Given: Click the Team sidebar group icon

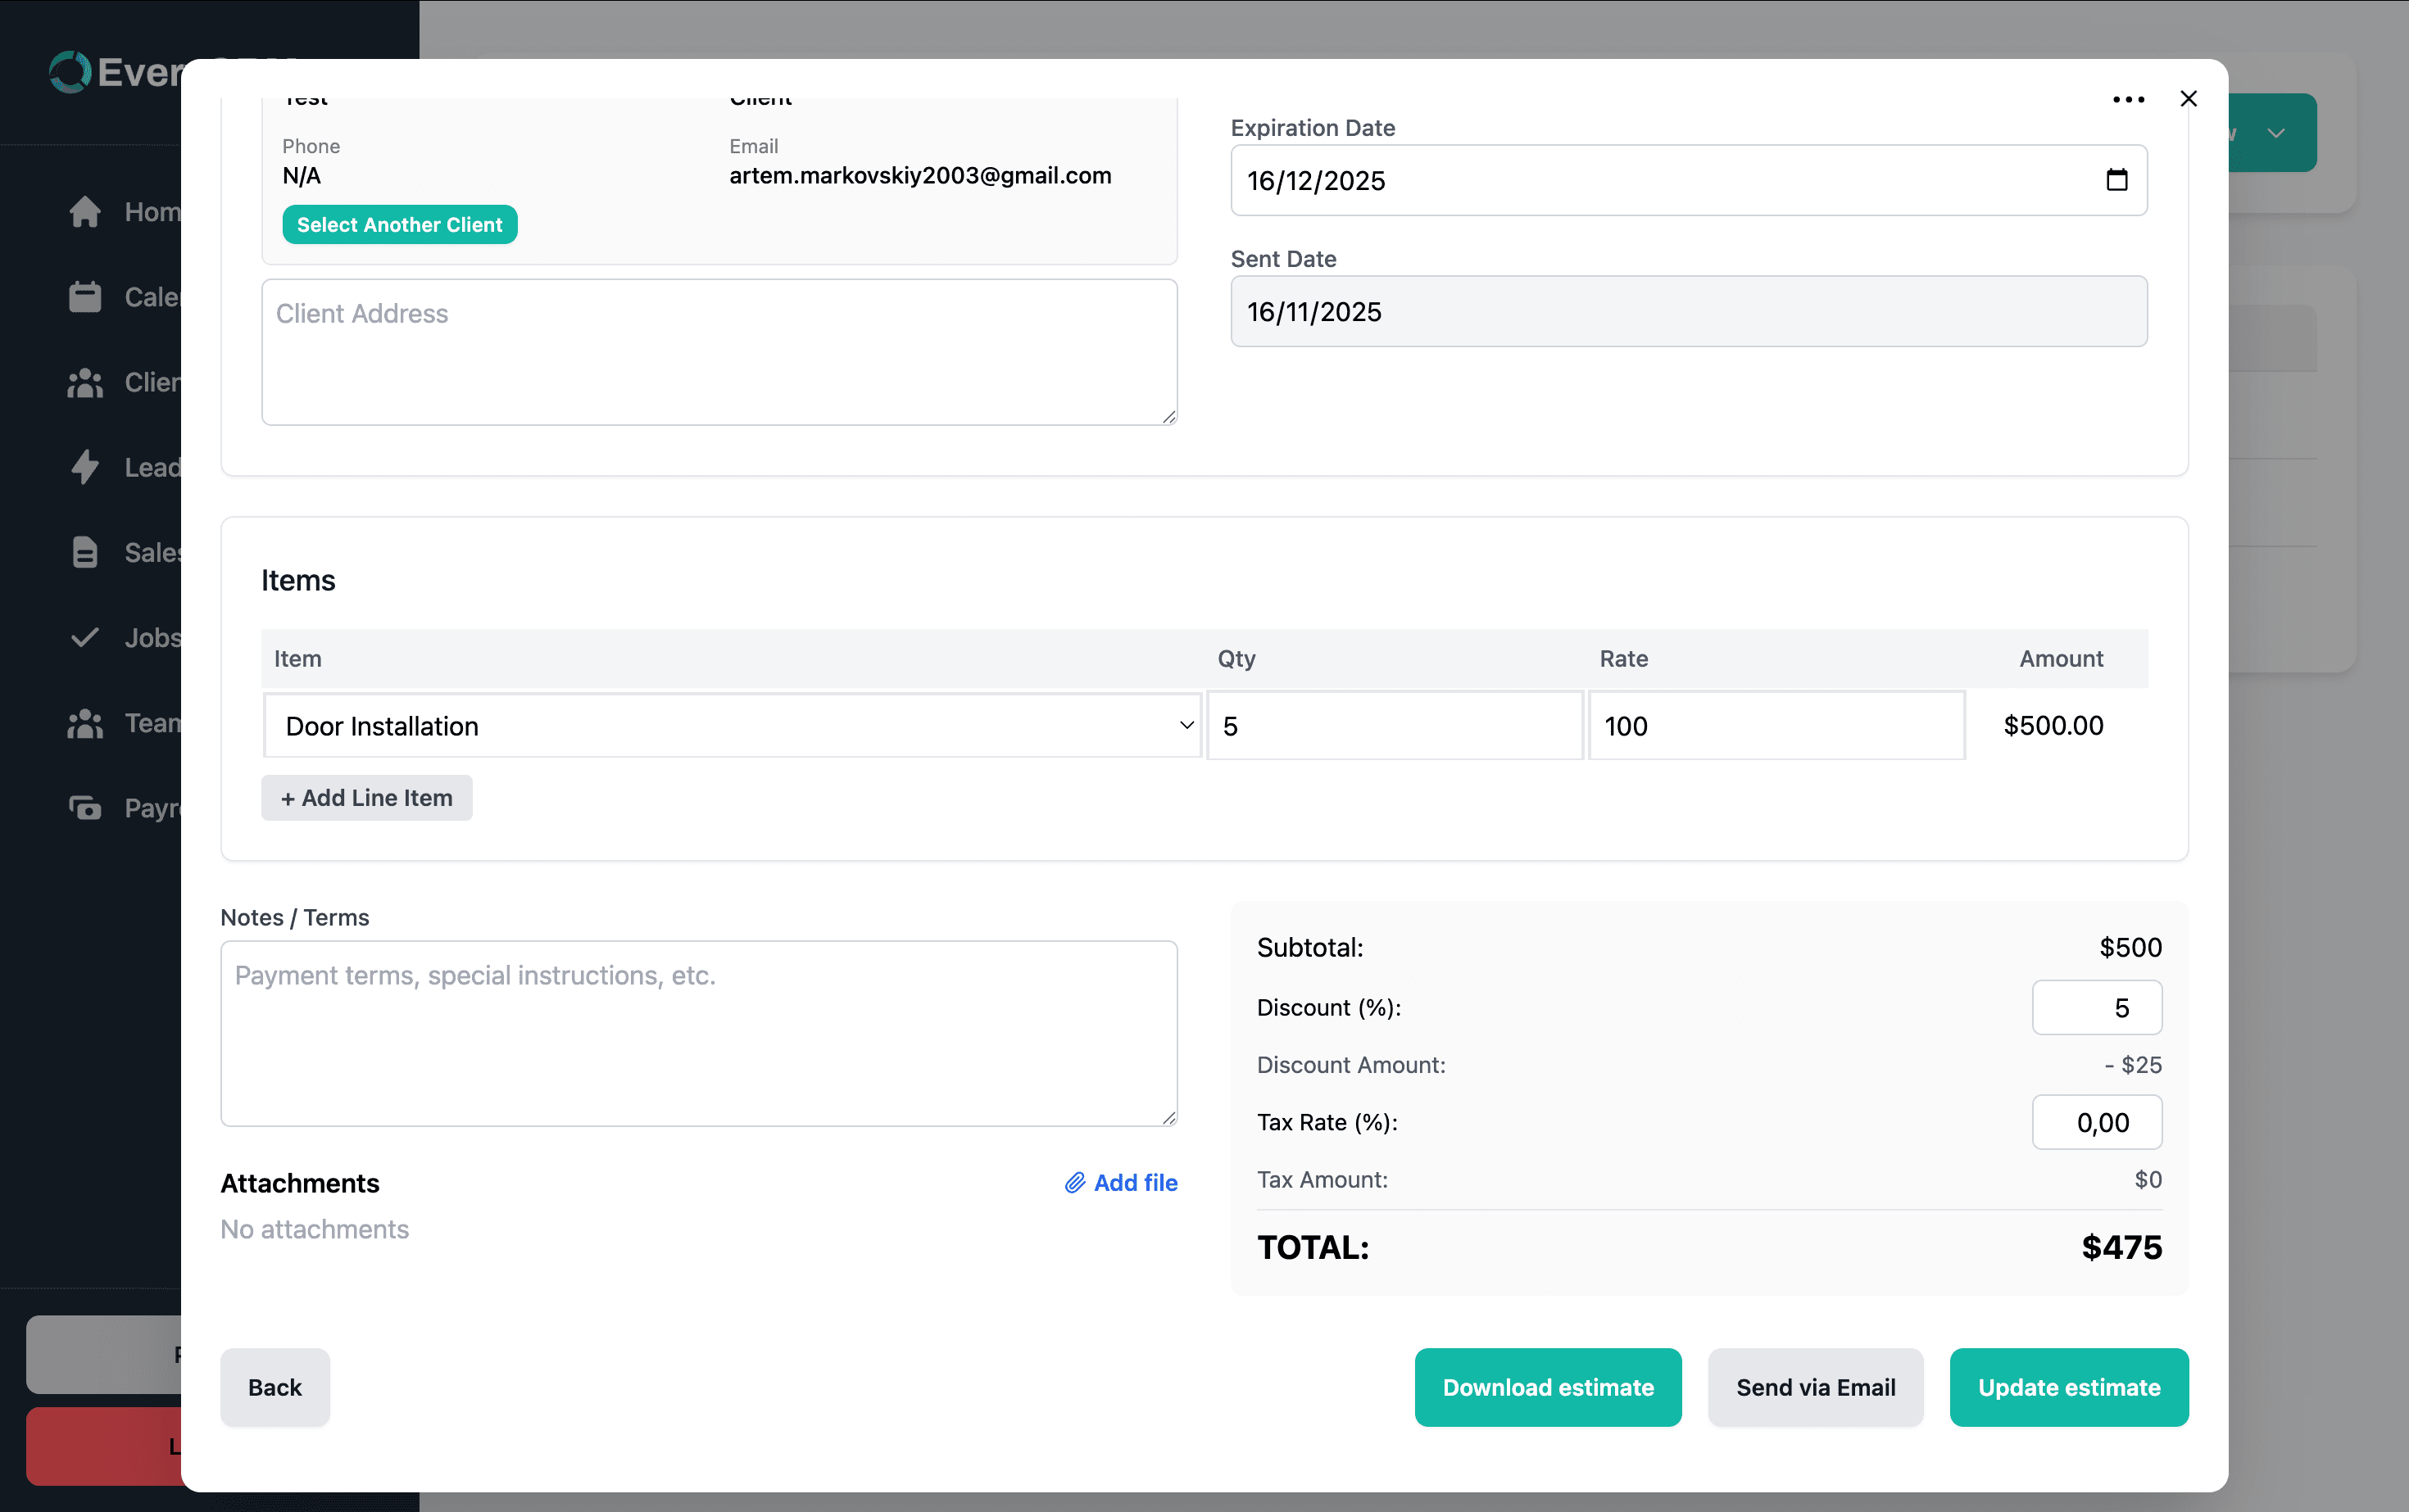Looking at the screenshot, I should coord(85,723).
